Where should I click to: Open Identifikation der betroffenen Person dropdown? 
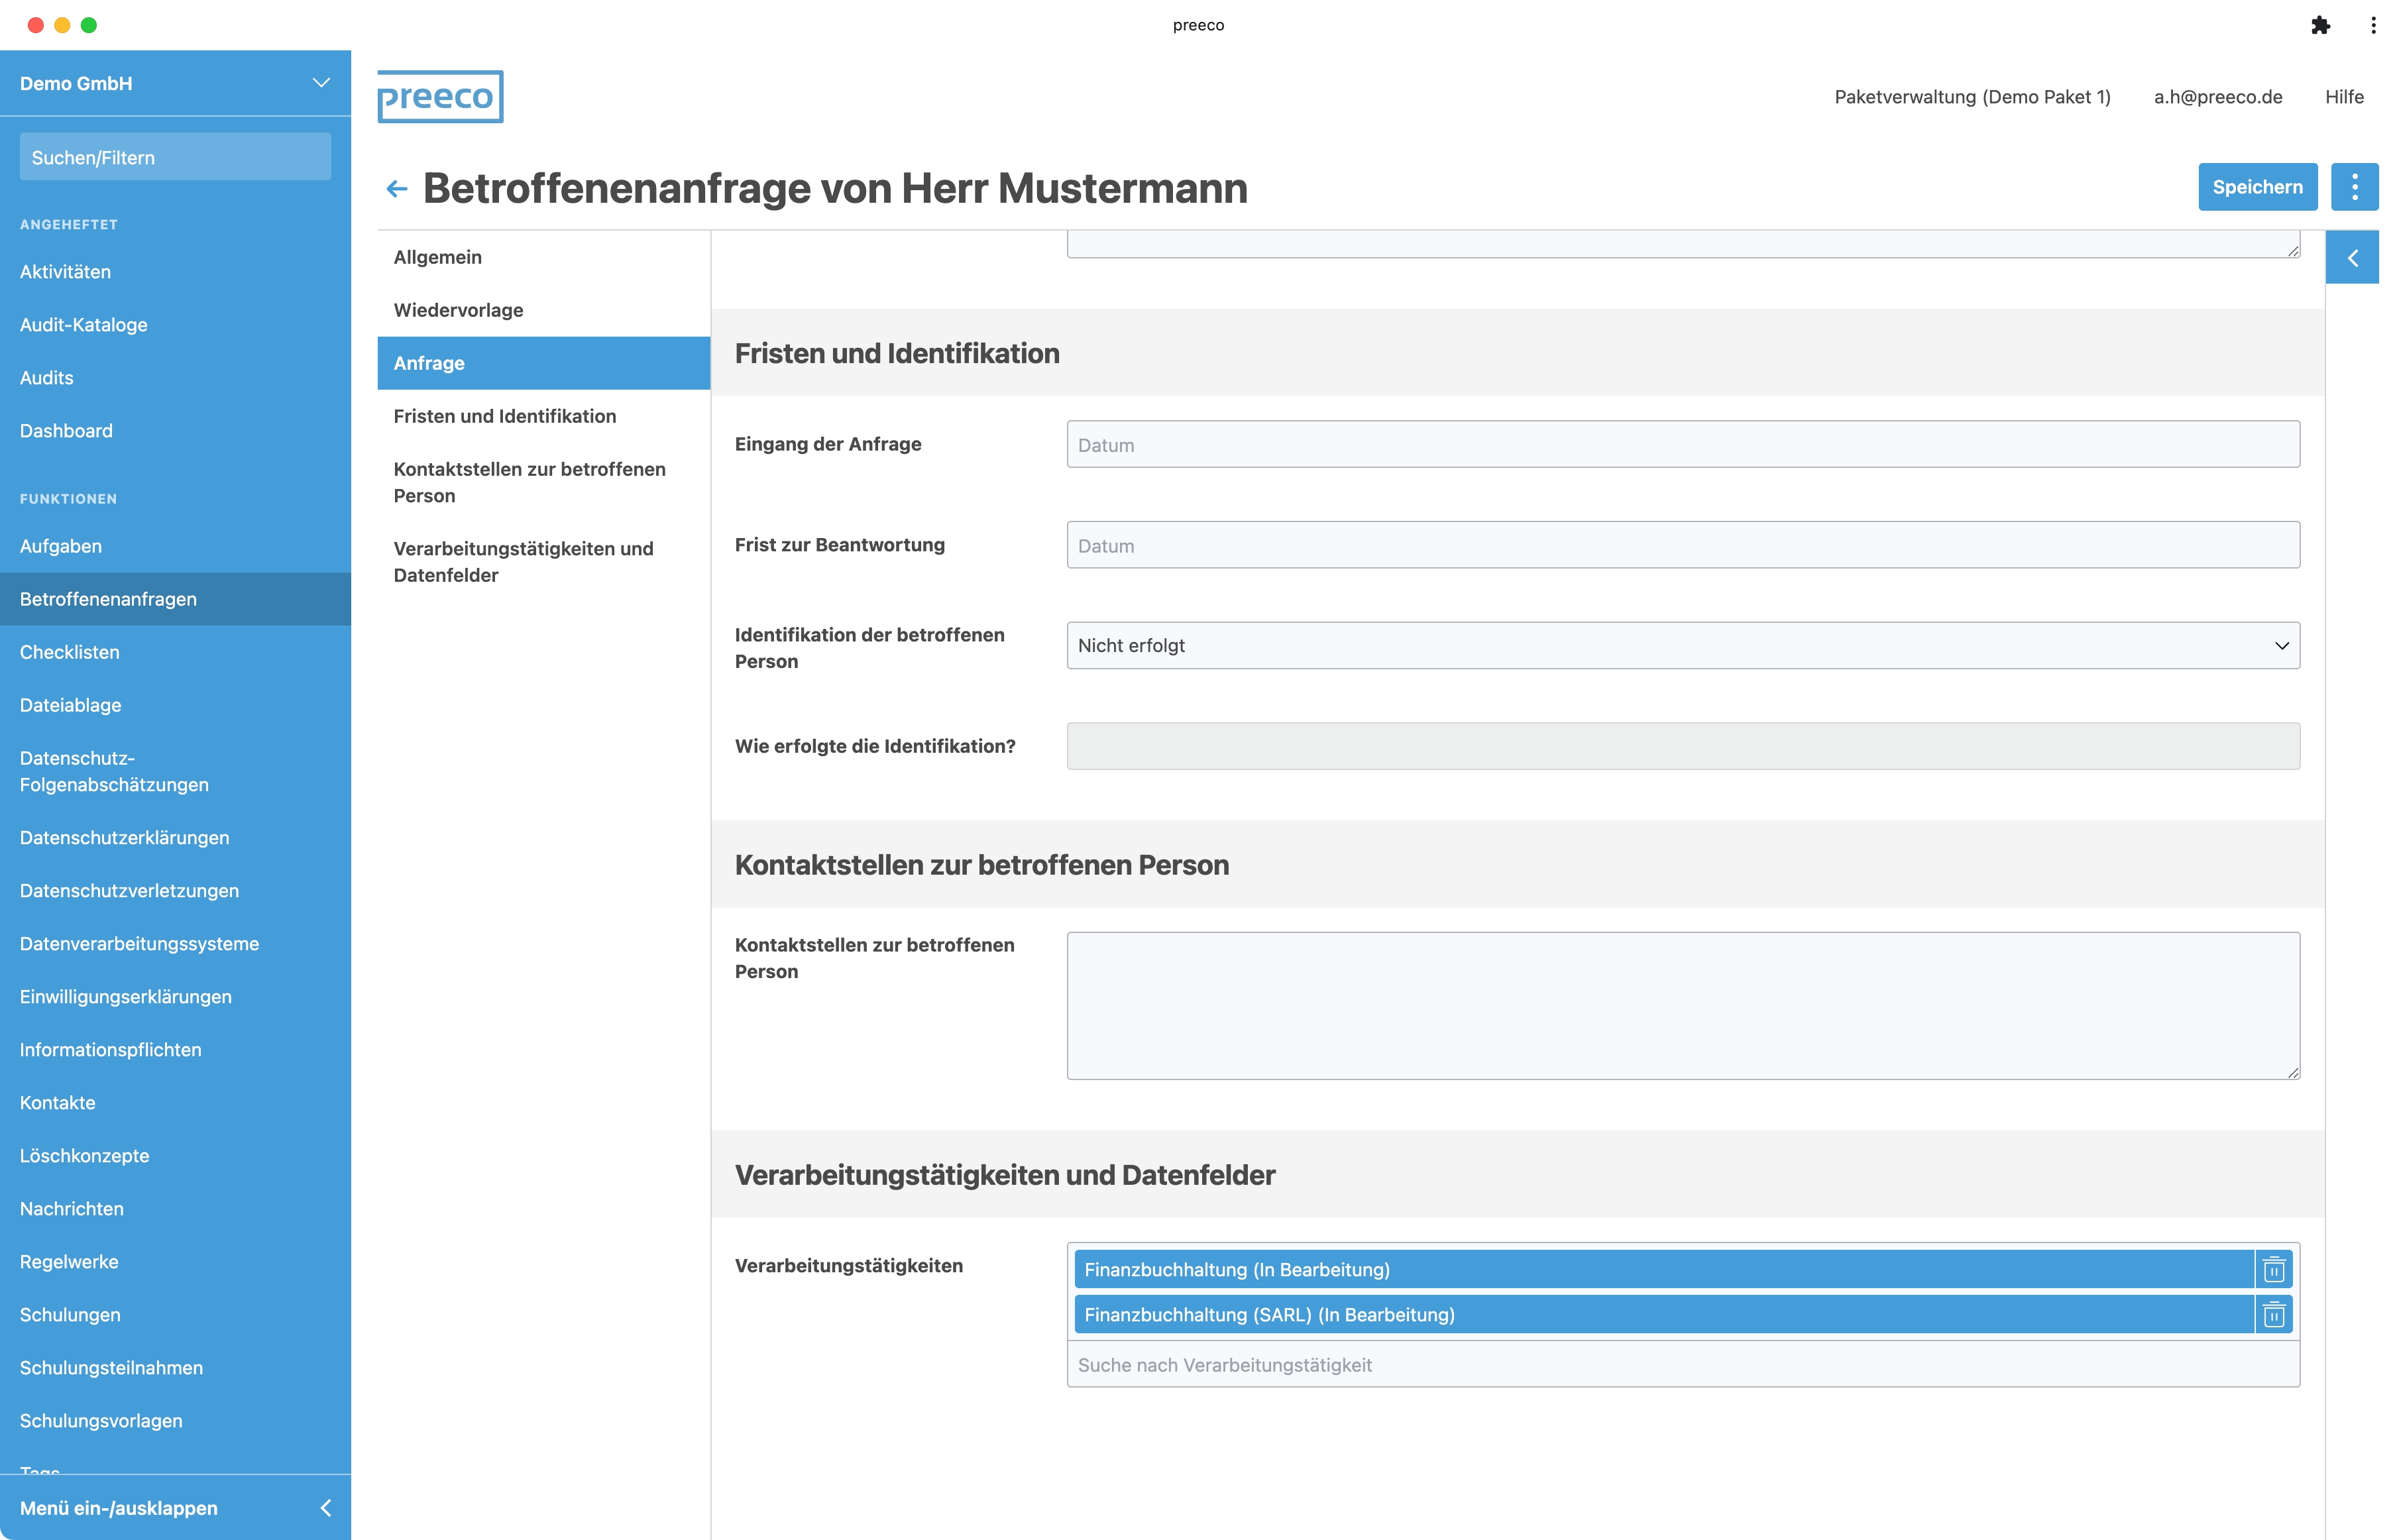[1682, 646]
